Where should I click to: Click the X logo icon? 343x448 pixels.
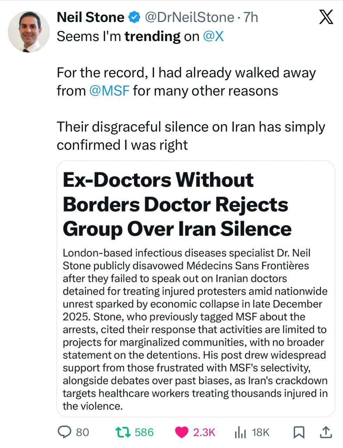[x=326, y=17]
